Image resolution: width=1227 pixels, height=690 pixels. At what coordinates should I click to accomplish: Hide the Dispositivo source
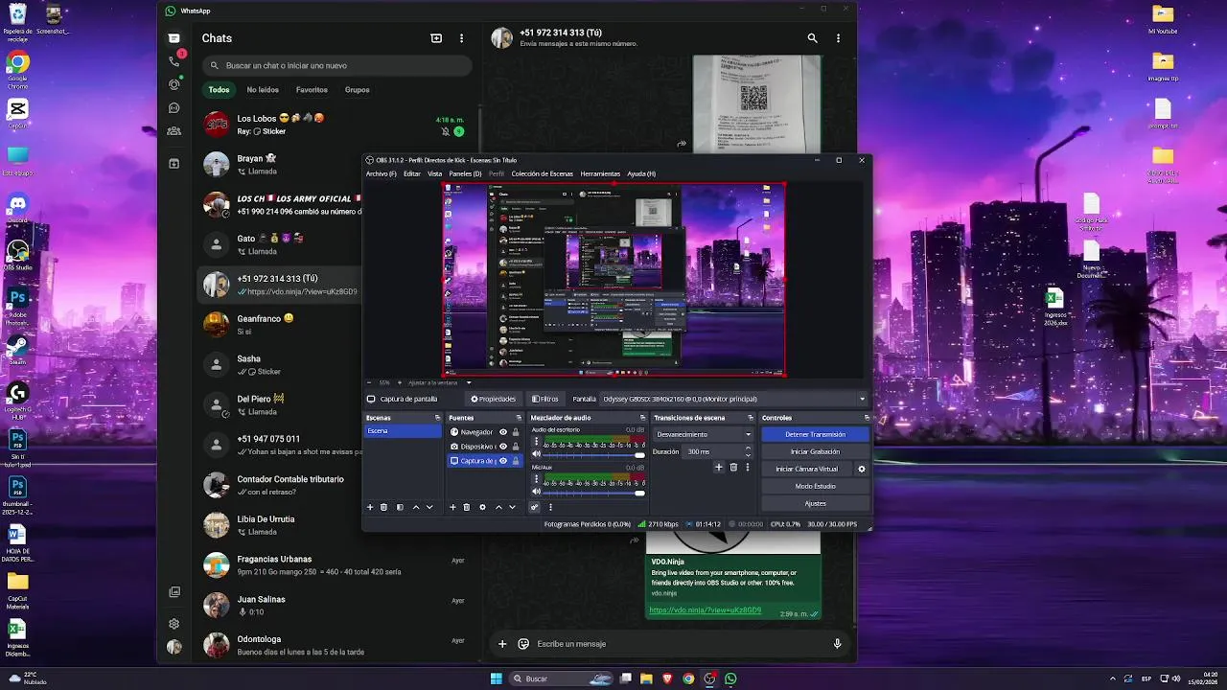point(502,447)
